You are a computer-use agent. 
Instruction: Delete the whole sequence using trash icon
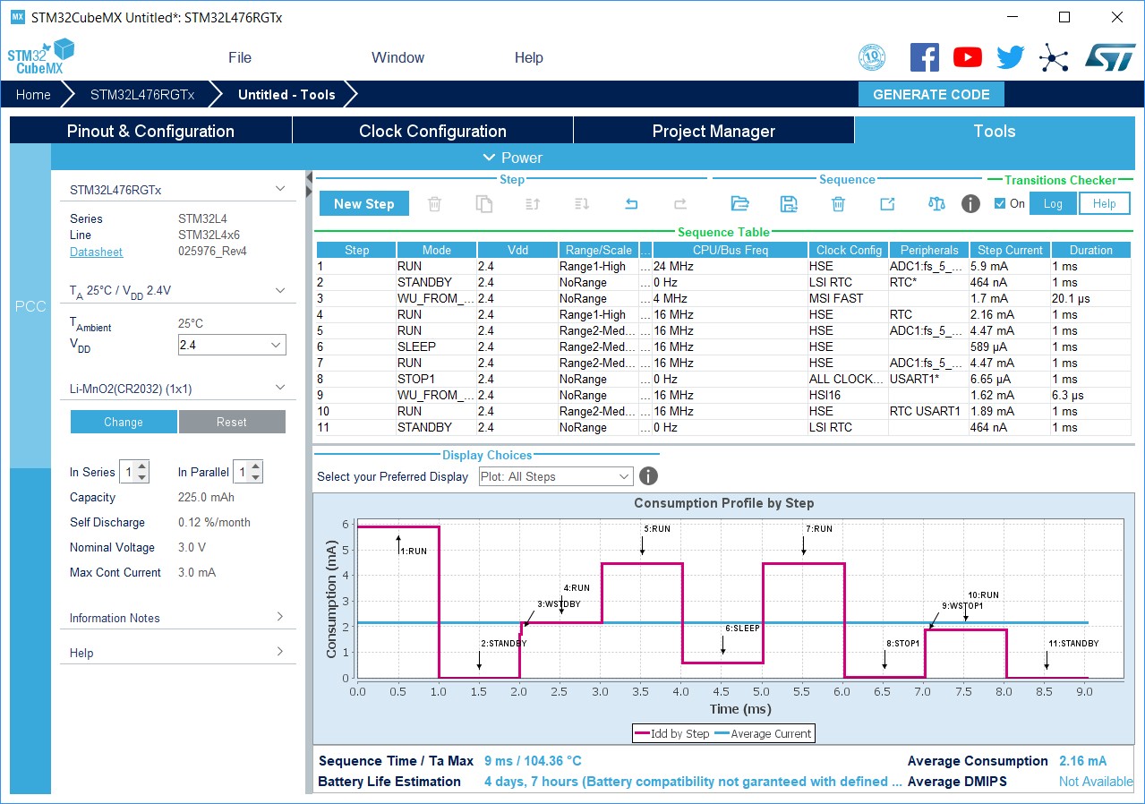838,204
